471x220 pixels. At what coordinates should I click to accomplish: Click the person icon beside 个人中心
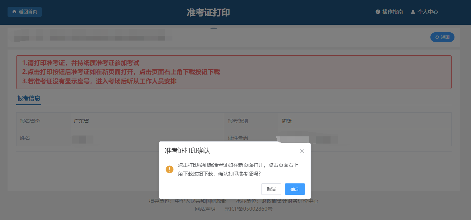coord(413,12)
